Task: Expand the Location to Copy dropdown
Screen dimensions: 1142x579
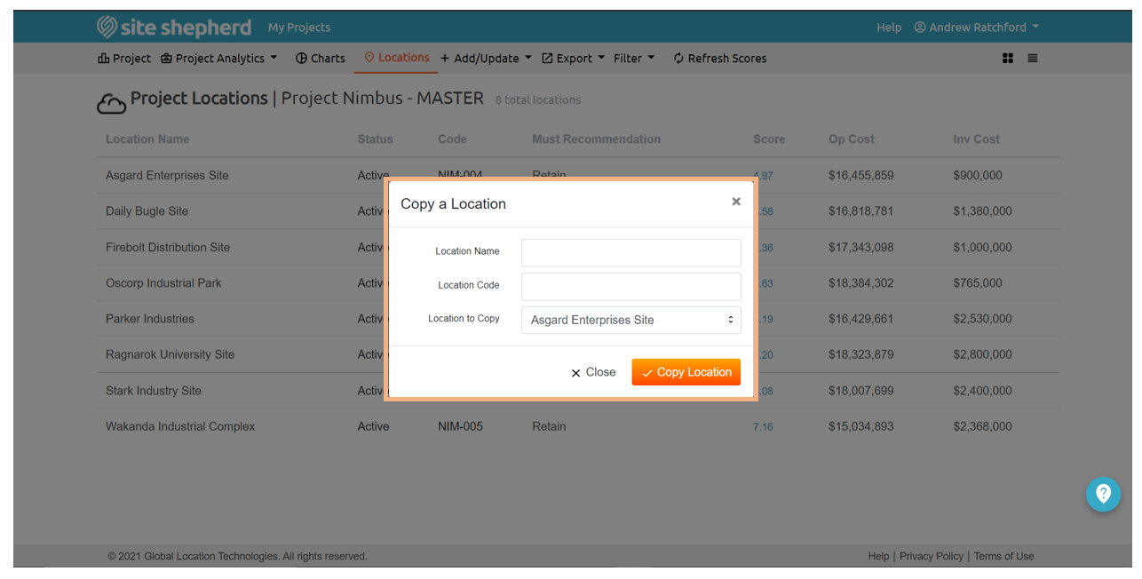Action: pos(630,320)
